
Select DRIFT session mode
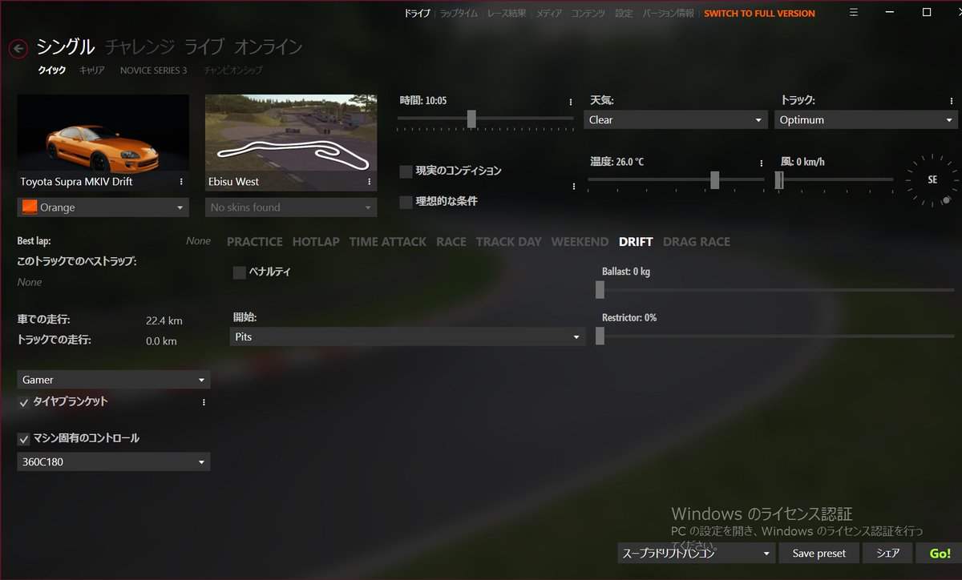coord(636,242)
